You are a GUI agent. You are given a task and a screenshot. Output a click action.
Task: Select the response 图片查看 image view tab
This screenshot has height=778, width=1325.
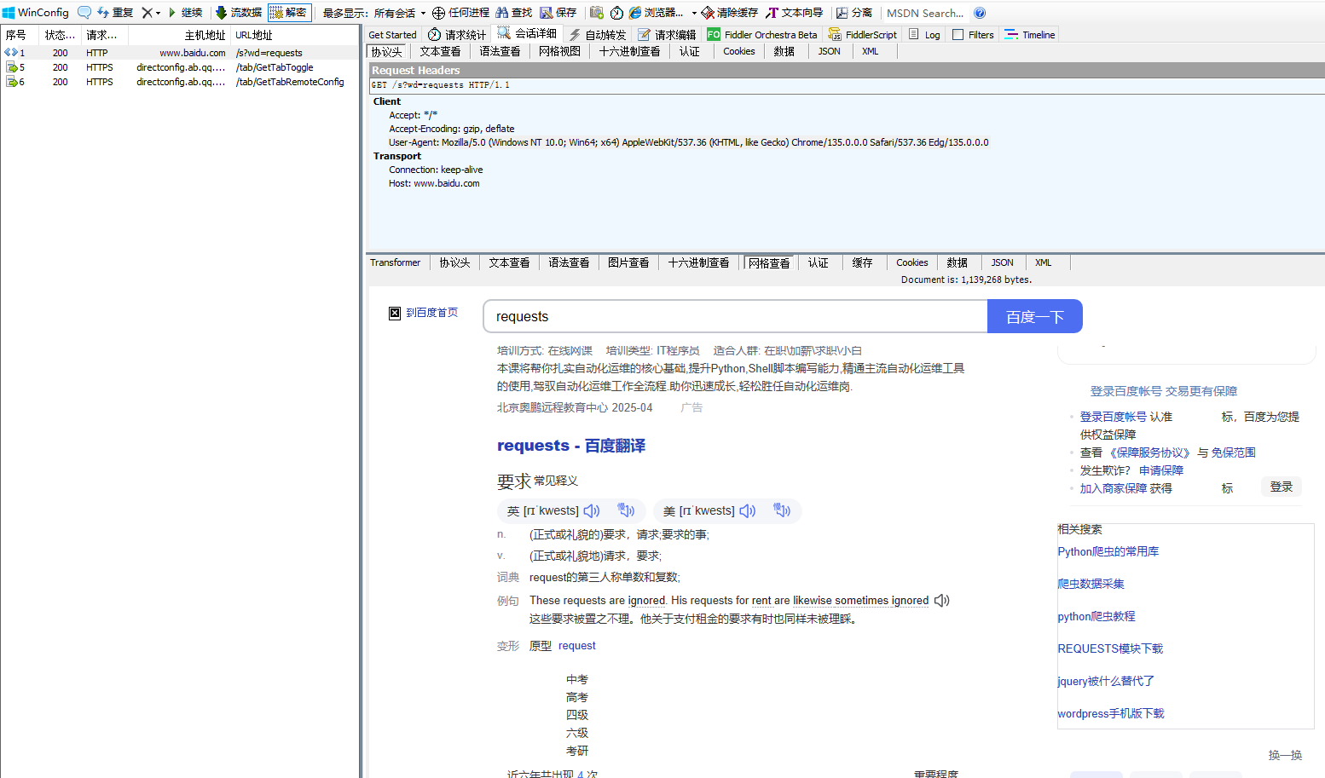tap(628, 262)
